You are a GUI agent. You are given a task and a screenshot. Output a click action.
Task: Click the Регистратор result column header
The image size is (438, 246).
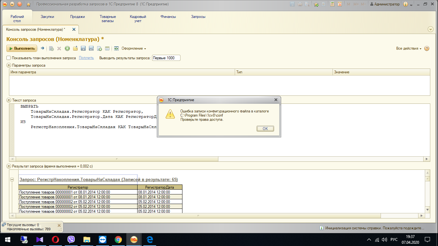[x=78, y=187]
